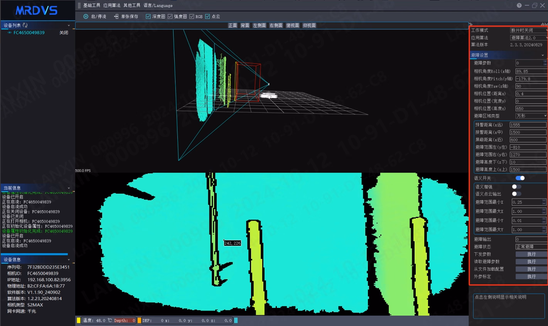This screenshot has height=326, width=548.
Task: Switch to the 右侧面 right view
Action: point(276,25)
